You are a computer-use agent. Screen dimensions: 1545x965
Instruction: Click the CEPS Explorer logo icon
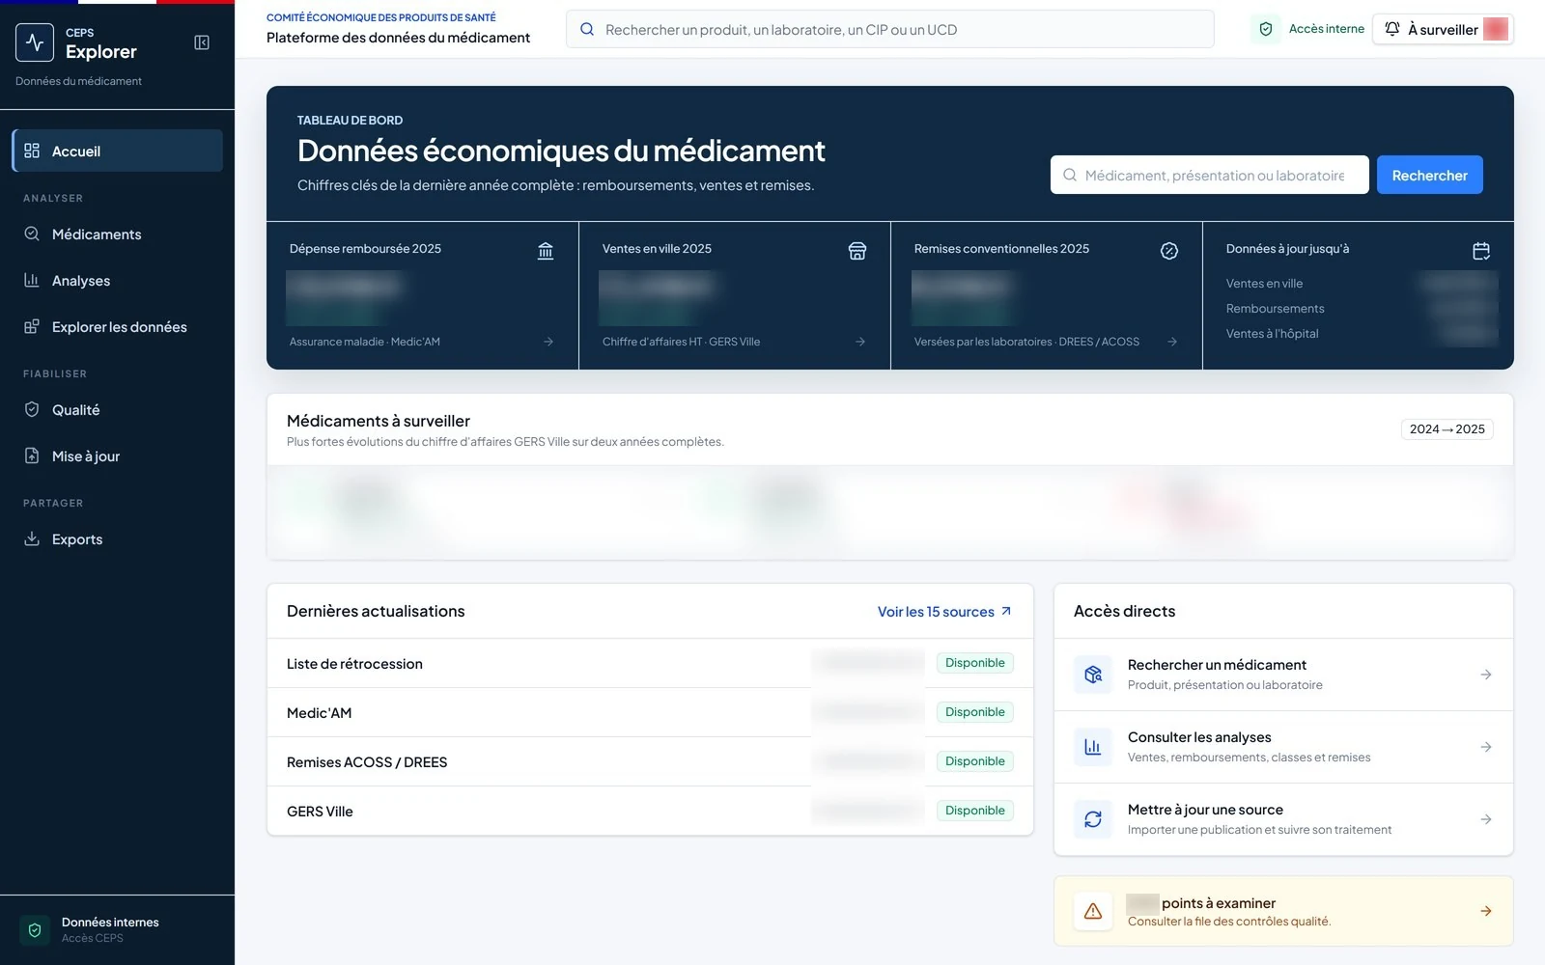35,42
